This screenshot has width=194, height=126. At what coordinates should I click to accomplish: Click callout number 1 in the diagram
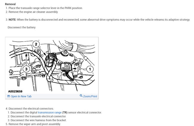(x=90, y=69)
